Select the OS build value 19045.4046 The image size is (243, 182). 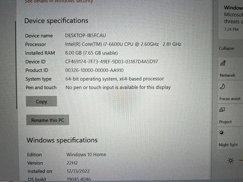[x=79, y=179]
